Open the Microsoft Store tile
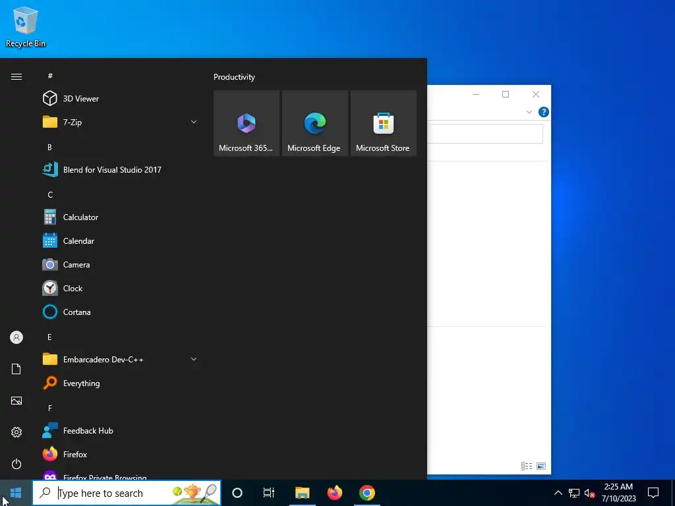Viewport: 675px width, 506px height. [384, 123]
